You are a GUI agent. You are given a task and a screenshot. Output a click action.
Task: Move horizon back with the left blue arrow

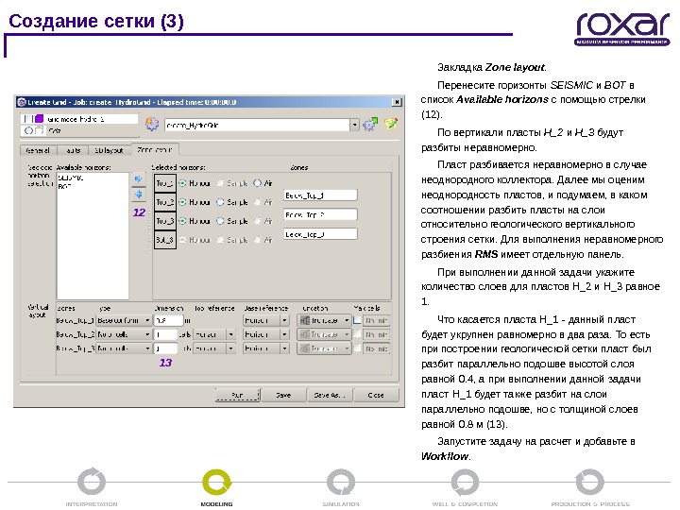[138, 194]
